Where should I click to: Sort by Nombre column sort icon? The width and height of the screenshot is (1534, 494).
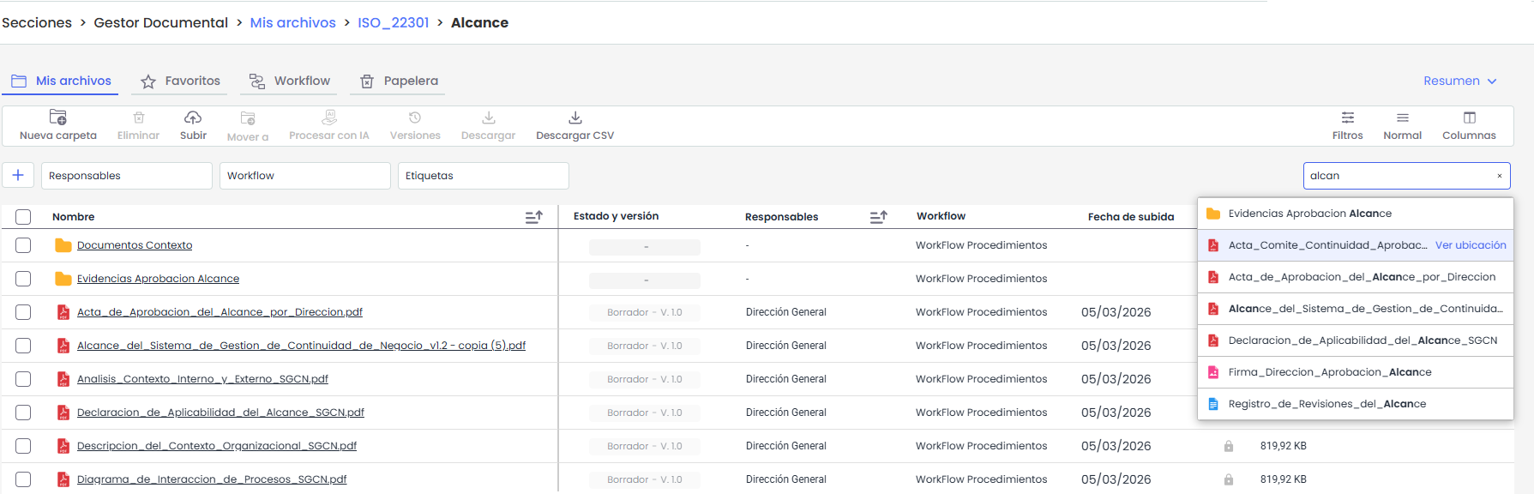(x=533, y=217)
